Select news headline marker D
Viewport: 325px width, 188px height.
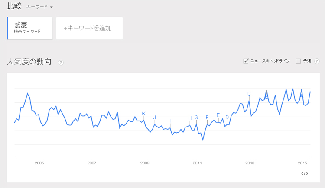click(227, 118)
